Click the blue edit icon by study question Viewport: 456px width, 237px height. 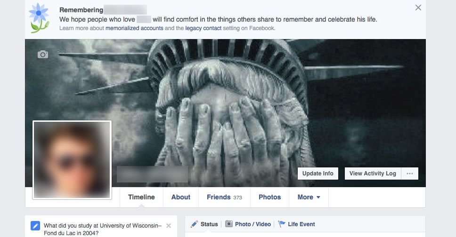tap(35, 226)
